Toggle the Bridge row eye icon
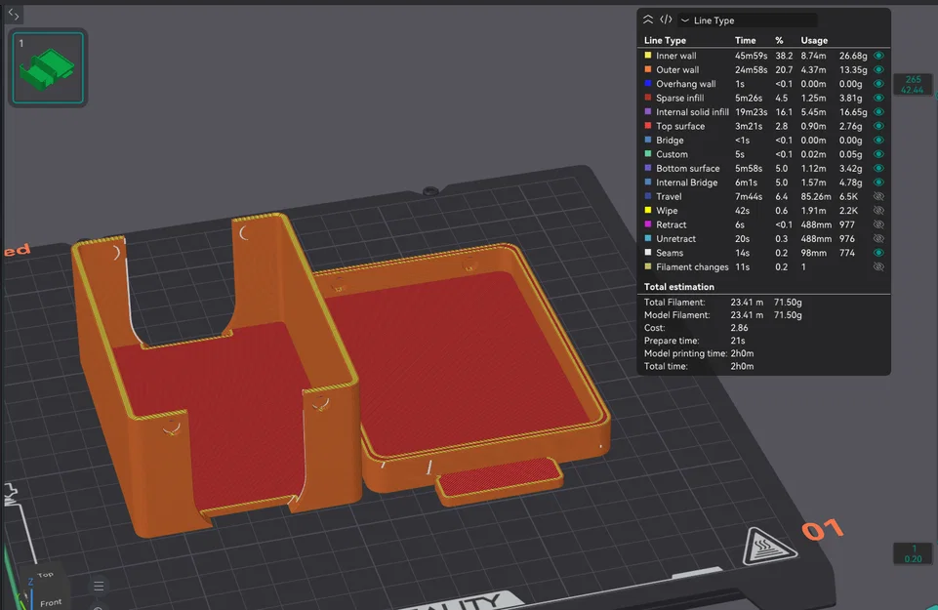The image size is (938, 610). 878,140
